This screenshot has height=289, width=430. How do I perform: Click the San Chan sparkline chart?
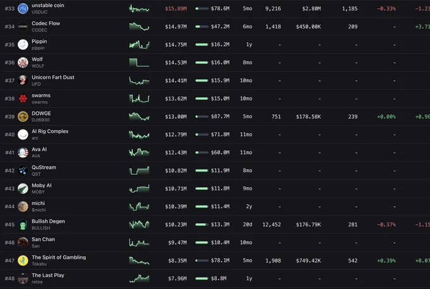[139, 242]
